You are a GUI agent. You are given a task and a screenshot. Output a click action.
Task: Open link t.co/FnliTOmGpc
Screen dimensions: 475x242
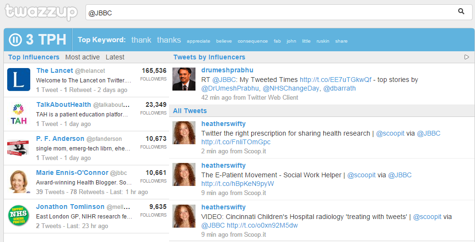[x=236, y=142]
